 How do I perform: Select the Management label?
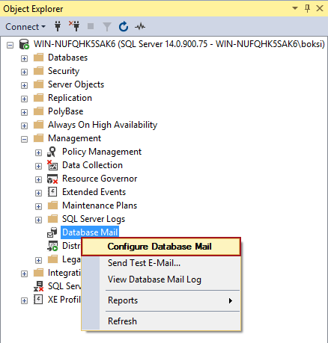(75, 138)
